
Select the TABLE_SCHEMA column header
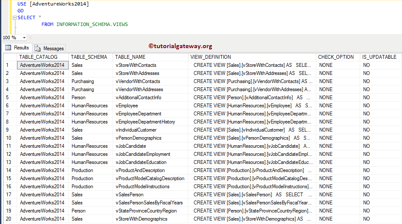point(90,57)
